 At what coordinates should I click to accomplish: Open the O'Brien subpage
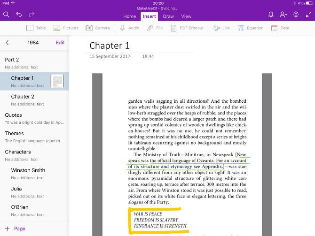click(34, 210)
